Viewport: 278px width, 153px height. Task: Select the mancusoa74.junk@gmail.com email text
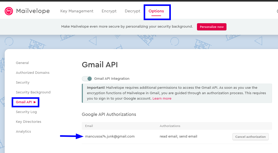(x=110, y=136)
